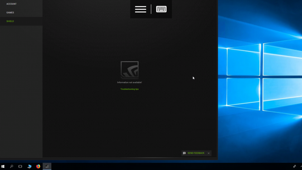Open the blue app icon beside Task View
This screenshot has width=302, height=170.
click(x=29, y=166)
